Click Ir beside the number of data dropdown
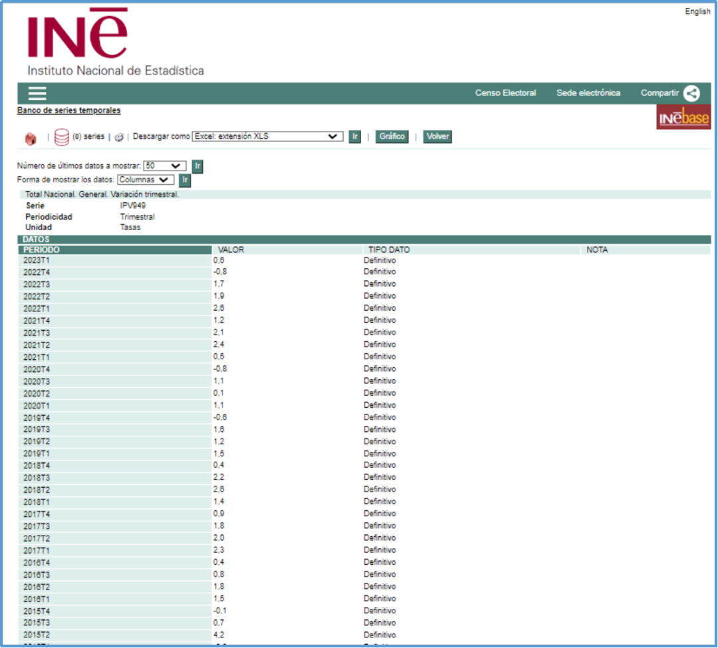The image size is (718, 648). coord(197,166)
